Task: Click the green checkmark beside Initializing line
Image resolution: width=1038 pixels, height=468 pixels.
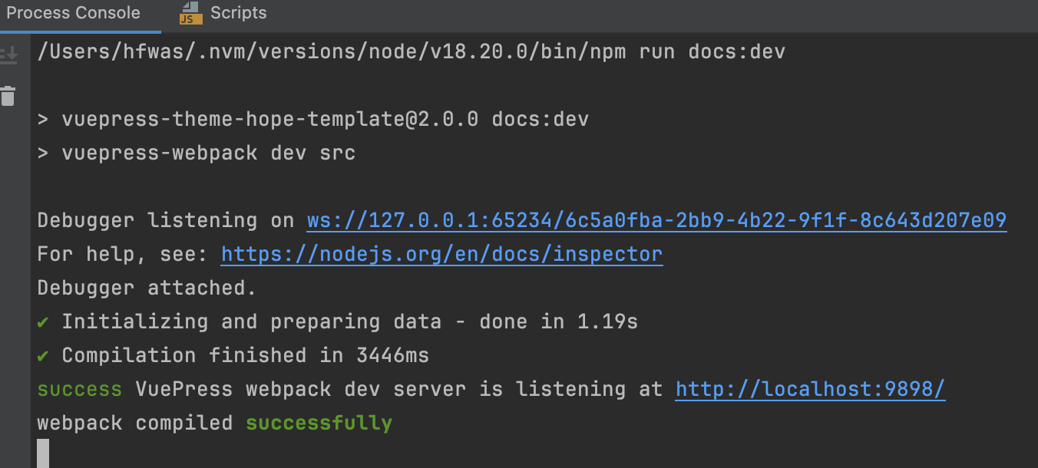Action: click(44, 321)
